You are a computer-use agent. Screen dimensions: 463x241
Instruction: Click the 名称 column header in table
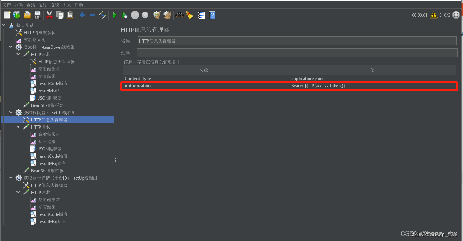click(205, 70)
